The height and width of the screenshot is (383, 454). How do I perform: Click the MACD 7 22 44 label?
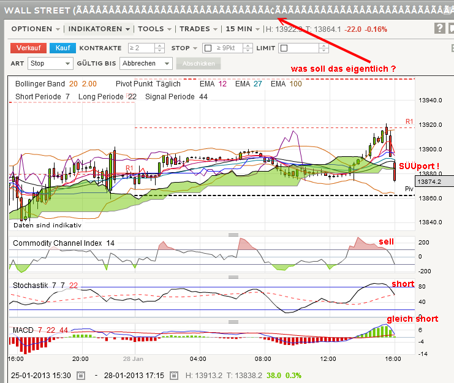(x=40, y=330)
